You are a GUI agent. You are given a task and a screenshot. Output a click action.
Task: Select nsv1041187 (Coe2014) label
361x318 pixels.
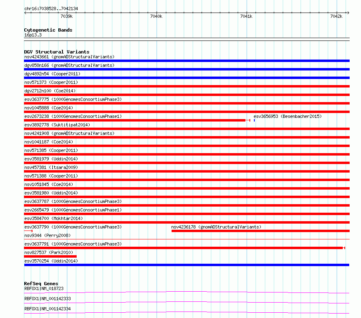(49, 142)
